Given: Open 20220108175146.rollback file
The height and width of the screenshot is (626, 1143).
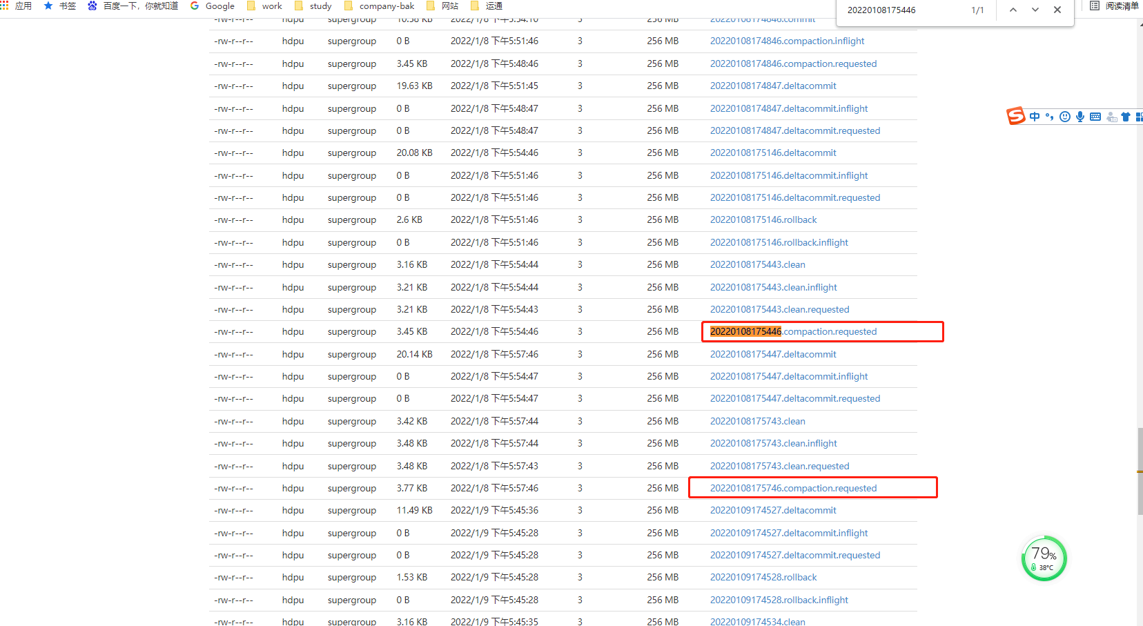Looking at the screenshot, I should pos(763,219).
